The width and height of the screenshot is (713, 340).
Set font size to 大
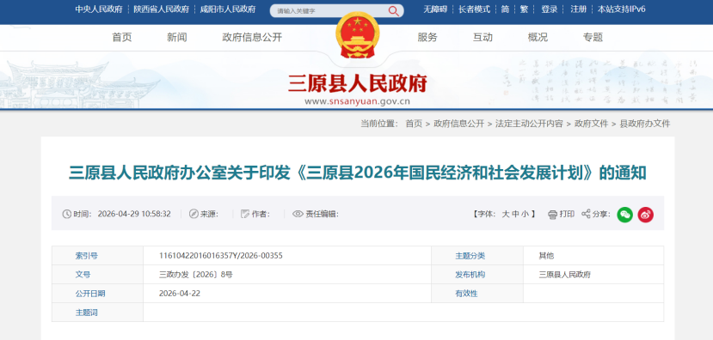[505, 215]
